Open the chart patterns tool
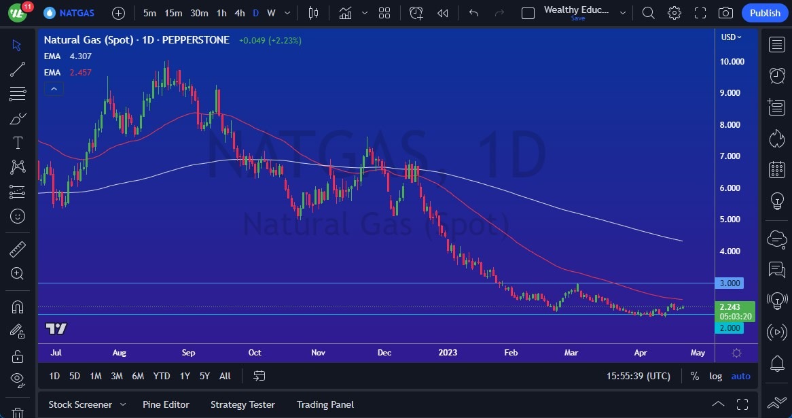This screenshot has width=792, height=418. click(x=18, y=167)
